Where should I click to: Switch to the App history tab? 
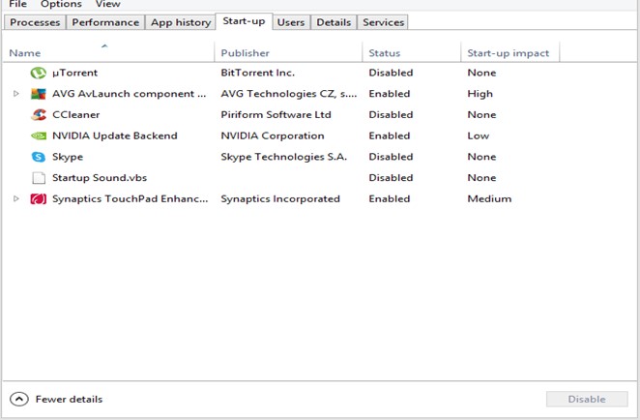[x=181, y=22]
